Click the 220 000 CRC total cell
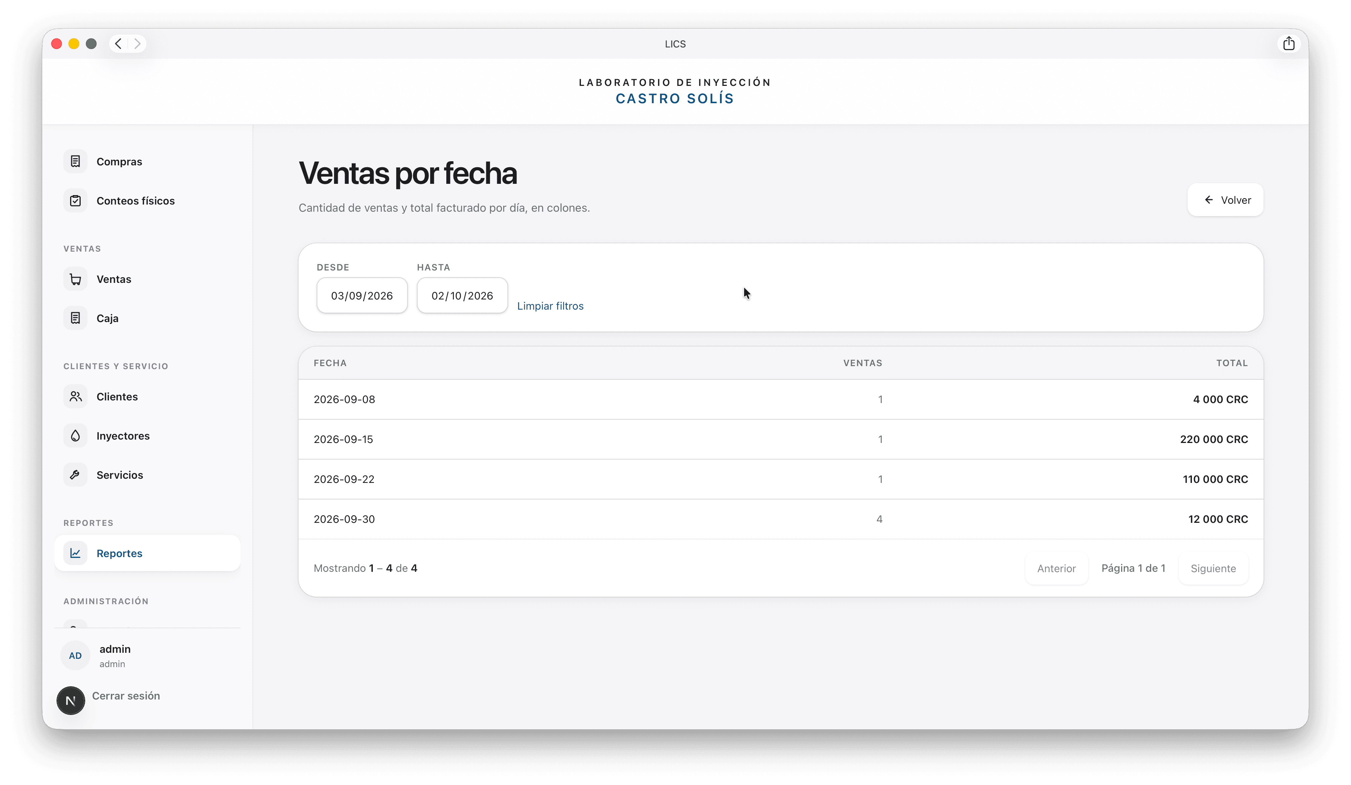 click(x=1214, y=439)
